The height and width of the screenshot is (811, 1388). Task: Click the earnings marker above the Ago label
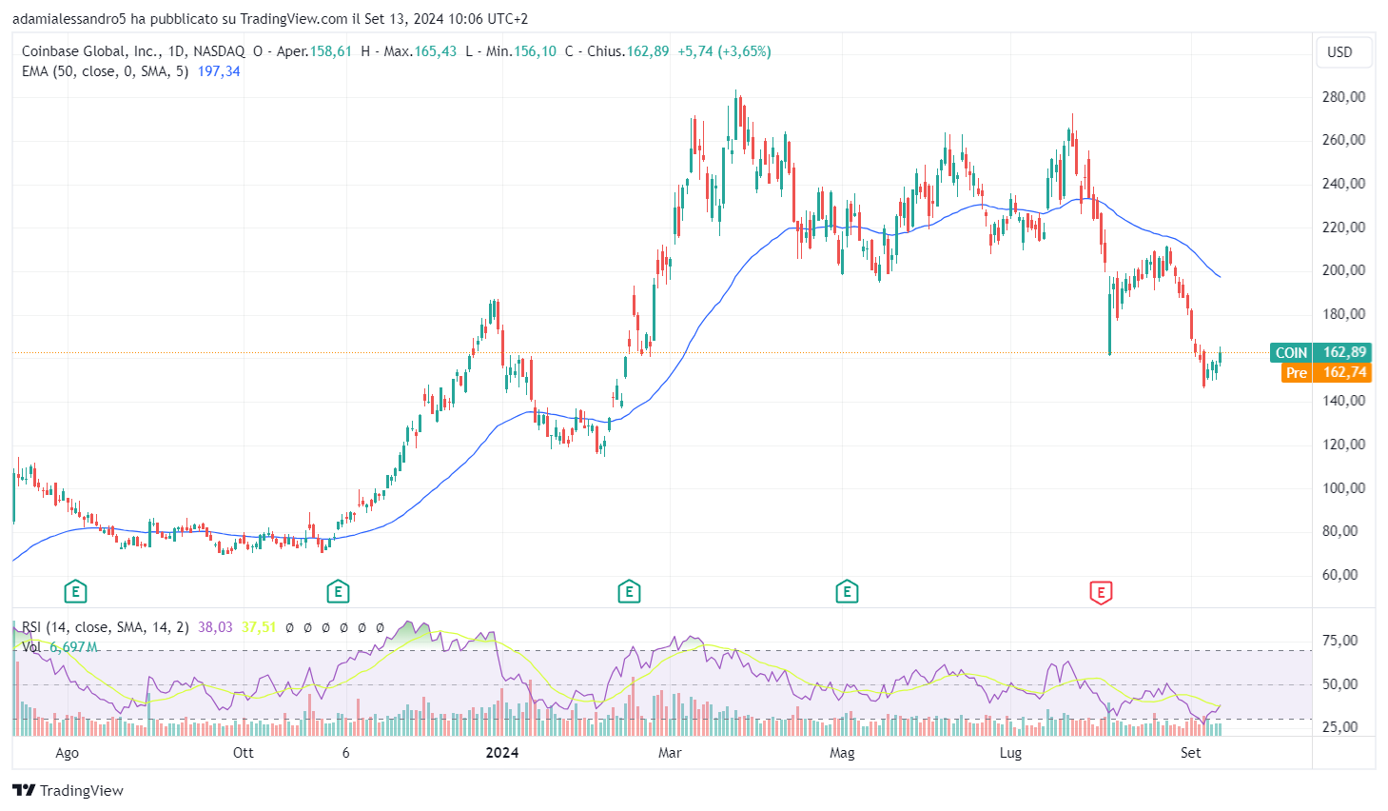coord(75,592)
